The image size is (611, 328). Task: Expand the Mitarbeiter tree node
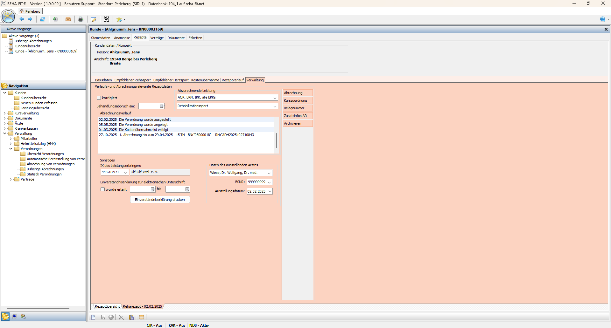pos(11,139)
